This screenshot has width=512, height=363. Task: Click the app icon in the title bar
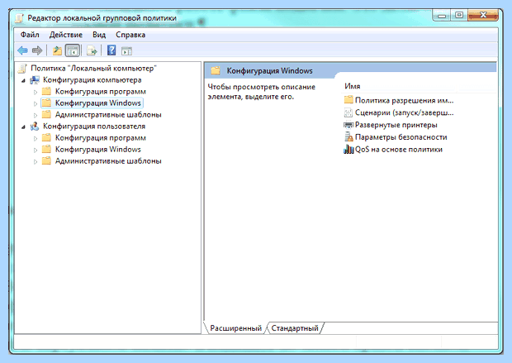tap(20, 18)
